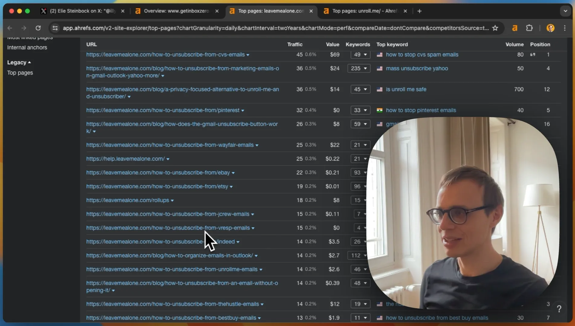This screenshot has height=326, width=575.
Task: Open the tab search chevron button
Action: pyautogui.click(x=565, y=11)
